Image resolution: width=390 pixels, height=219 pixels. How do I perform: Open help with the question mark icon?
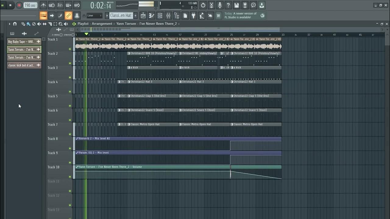tap(228, 5)
